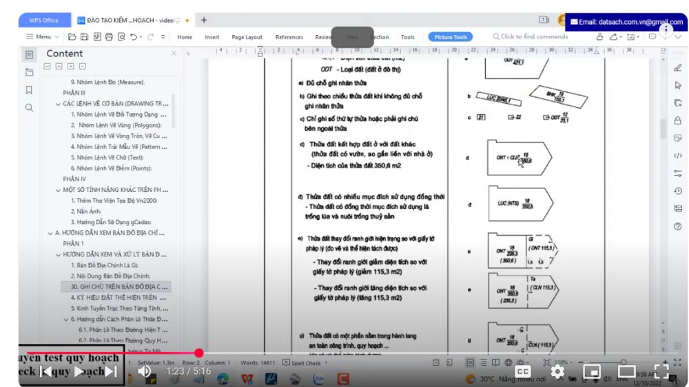Click the Print icon in quick toolbar
This screenshot has height=387, width=689.
[x=109, y=37]
